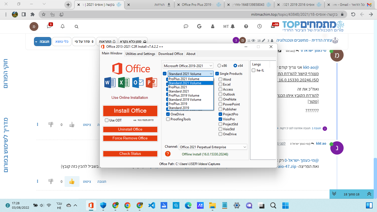The height and width of the screenshot is (212, 377).
Task: Upvote the first post with thumbs-up
Action: pos(72,124)
